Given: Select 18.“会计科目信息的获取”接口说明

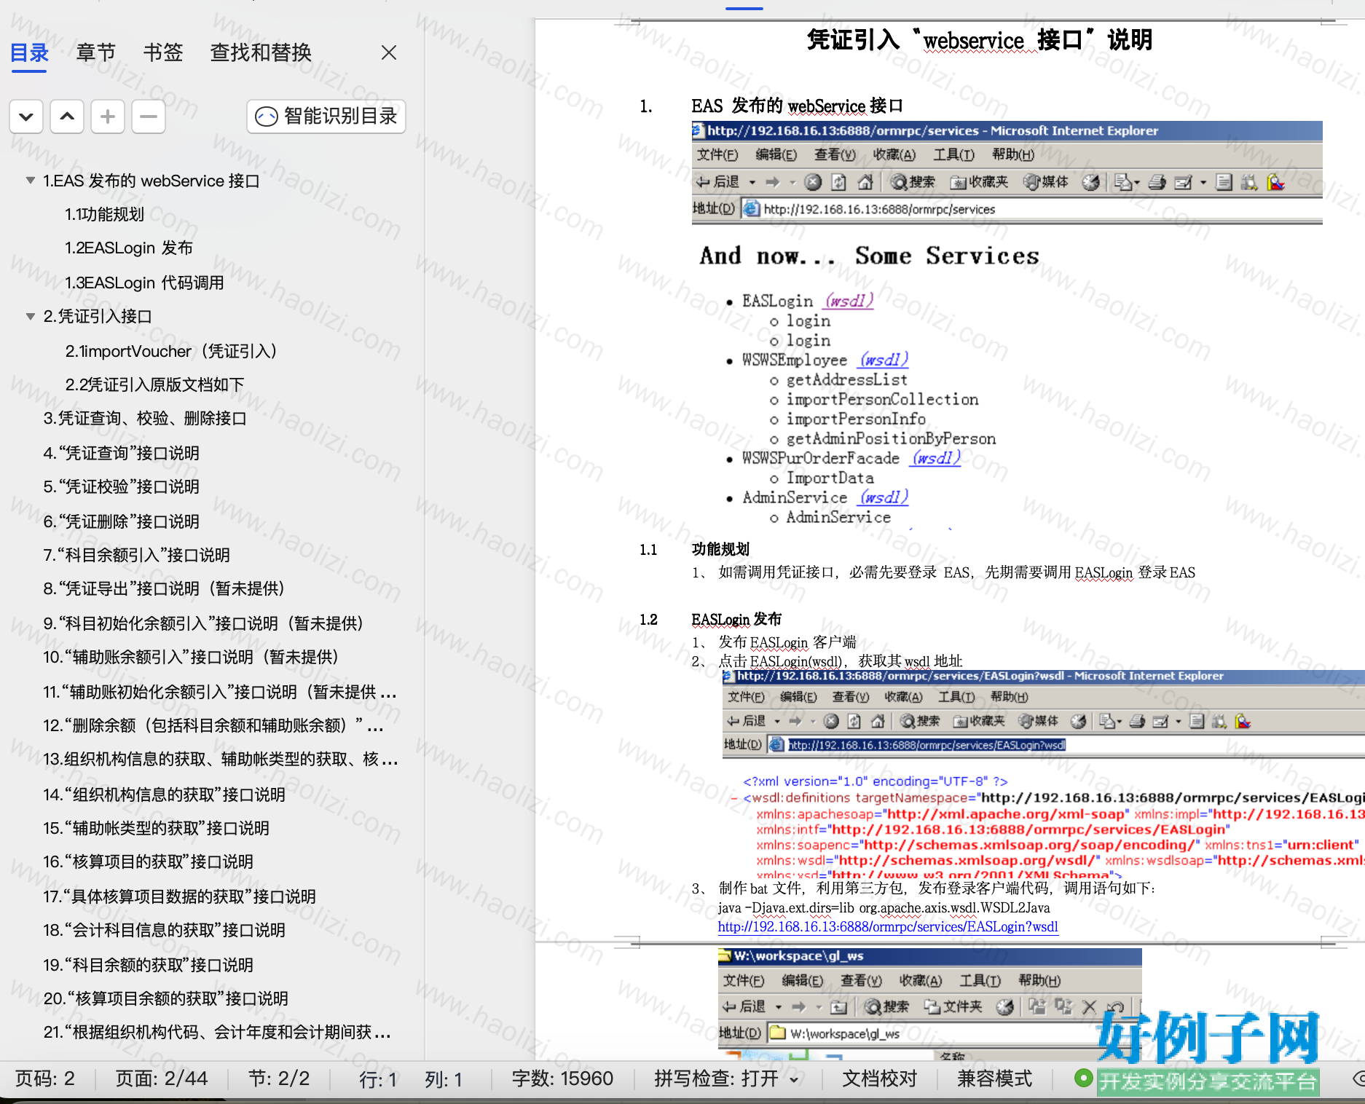Looking at the screenshot, I should coord(165,930).
